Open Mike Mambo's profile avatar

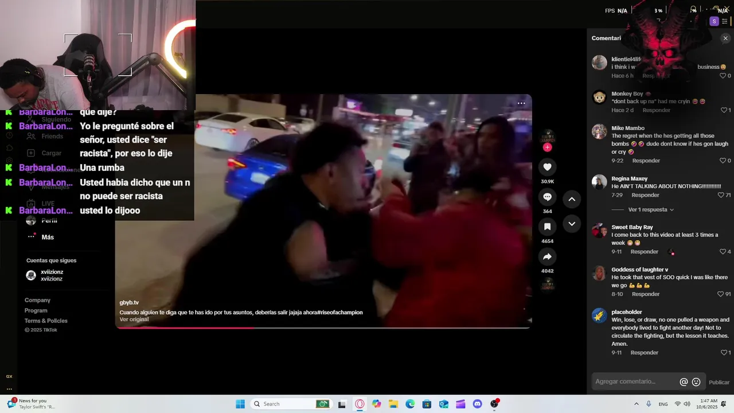[599, 131]
